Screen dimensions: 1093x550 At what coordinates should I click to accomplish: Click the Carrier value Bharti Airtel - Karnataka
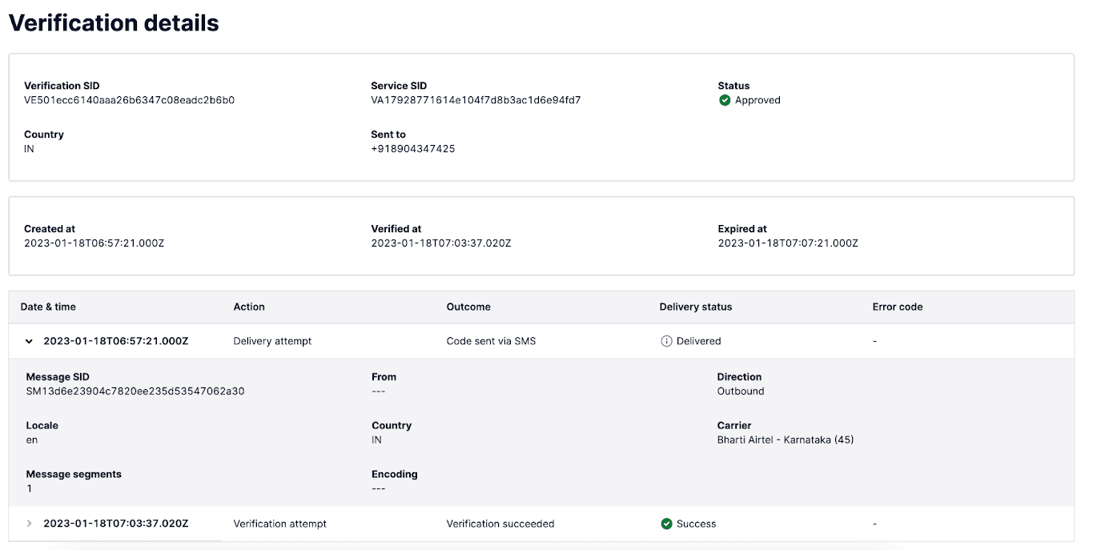(786, 440)
